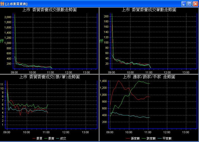Click the 平家數 legend entry
199x142 pixels.
[x=165, y=138]
